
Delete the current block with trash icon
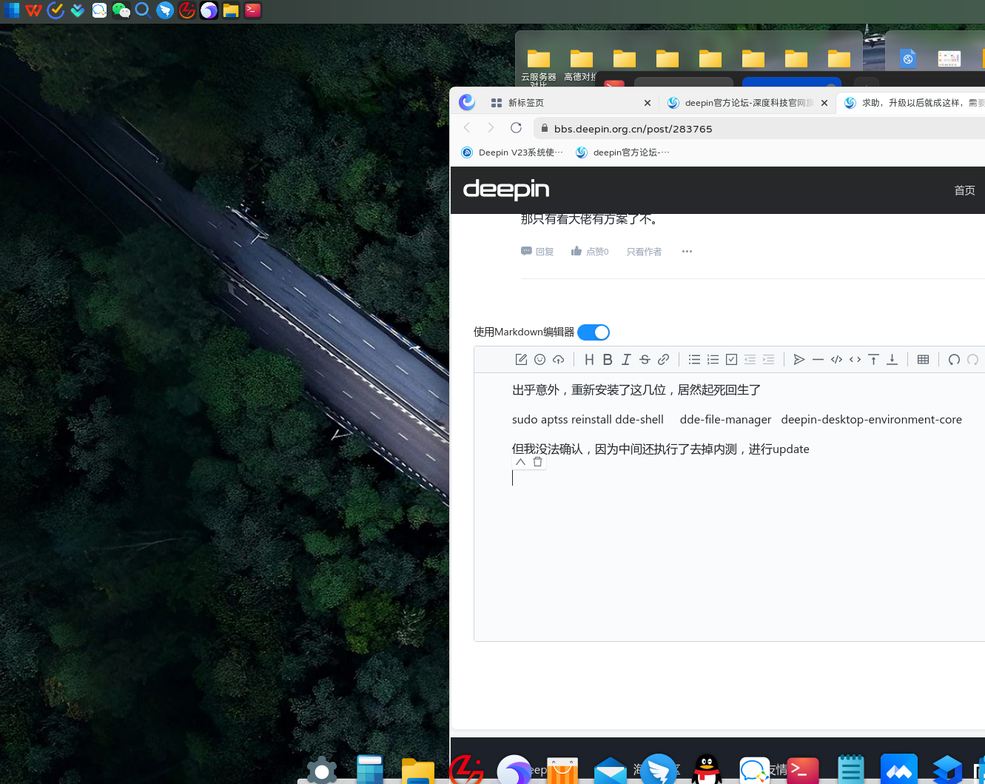[538, 462]
